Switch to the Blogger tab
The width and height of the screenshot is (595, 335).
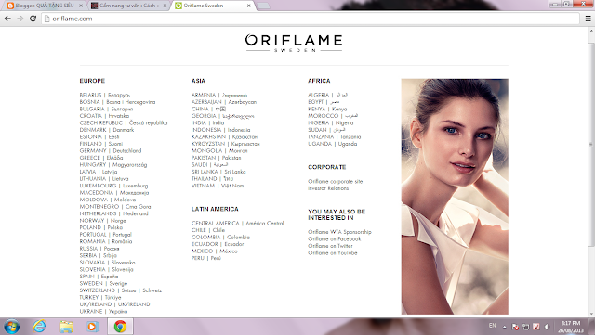click(x=45, y=6)
